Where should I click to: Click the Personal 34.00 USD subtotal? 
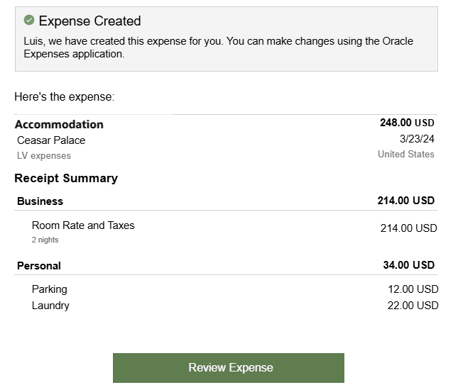tap(408, 265)
